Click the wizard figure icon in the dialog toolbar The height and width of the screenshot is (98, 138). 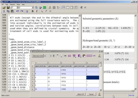99,56
